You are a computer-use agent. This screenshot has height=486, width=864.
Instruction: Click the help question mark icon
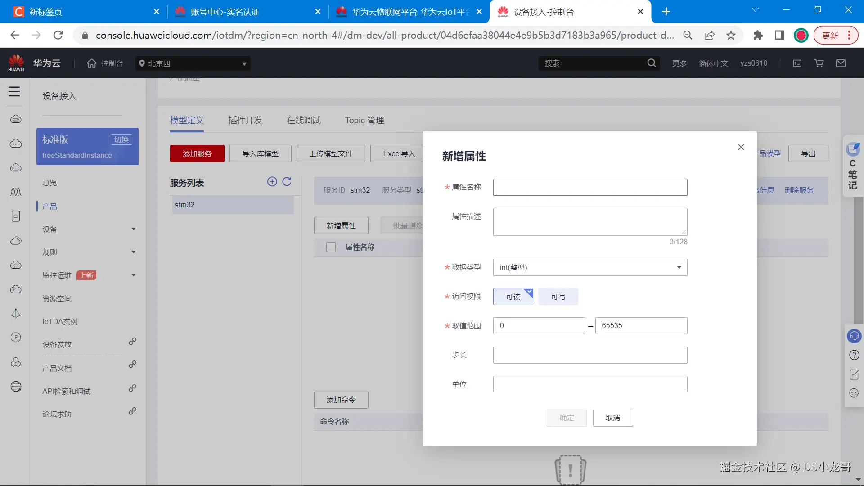pos(854,355)
